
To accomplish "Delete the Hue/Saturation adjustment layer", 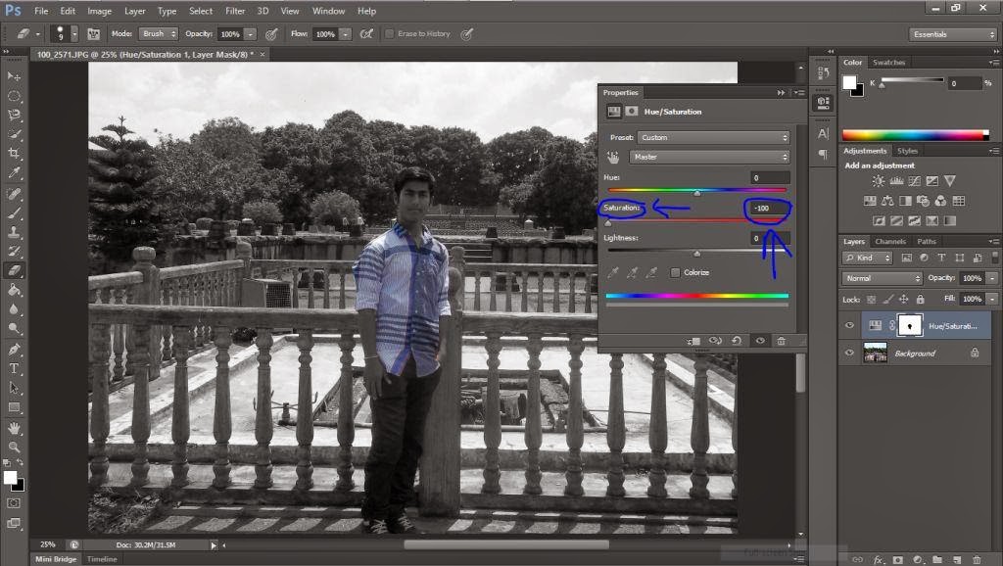I will (x=782, y=341).
